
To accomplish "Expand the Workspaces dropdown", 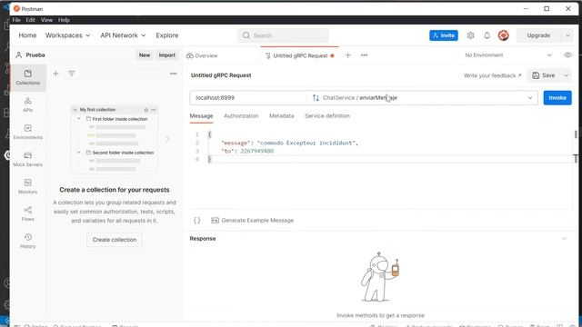I will [67, 35].
